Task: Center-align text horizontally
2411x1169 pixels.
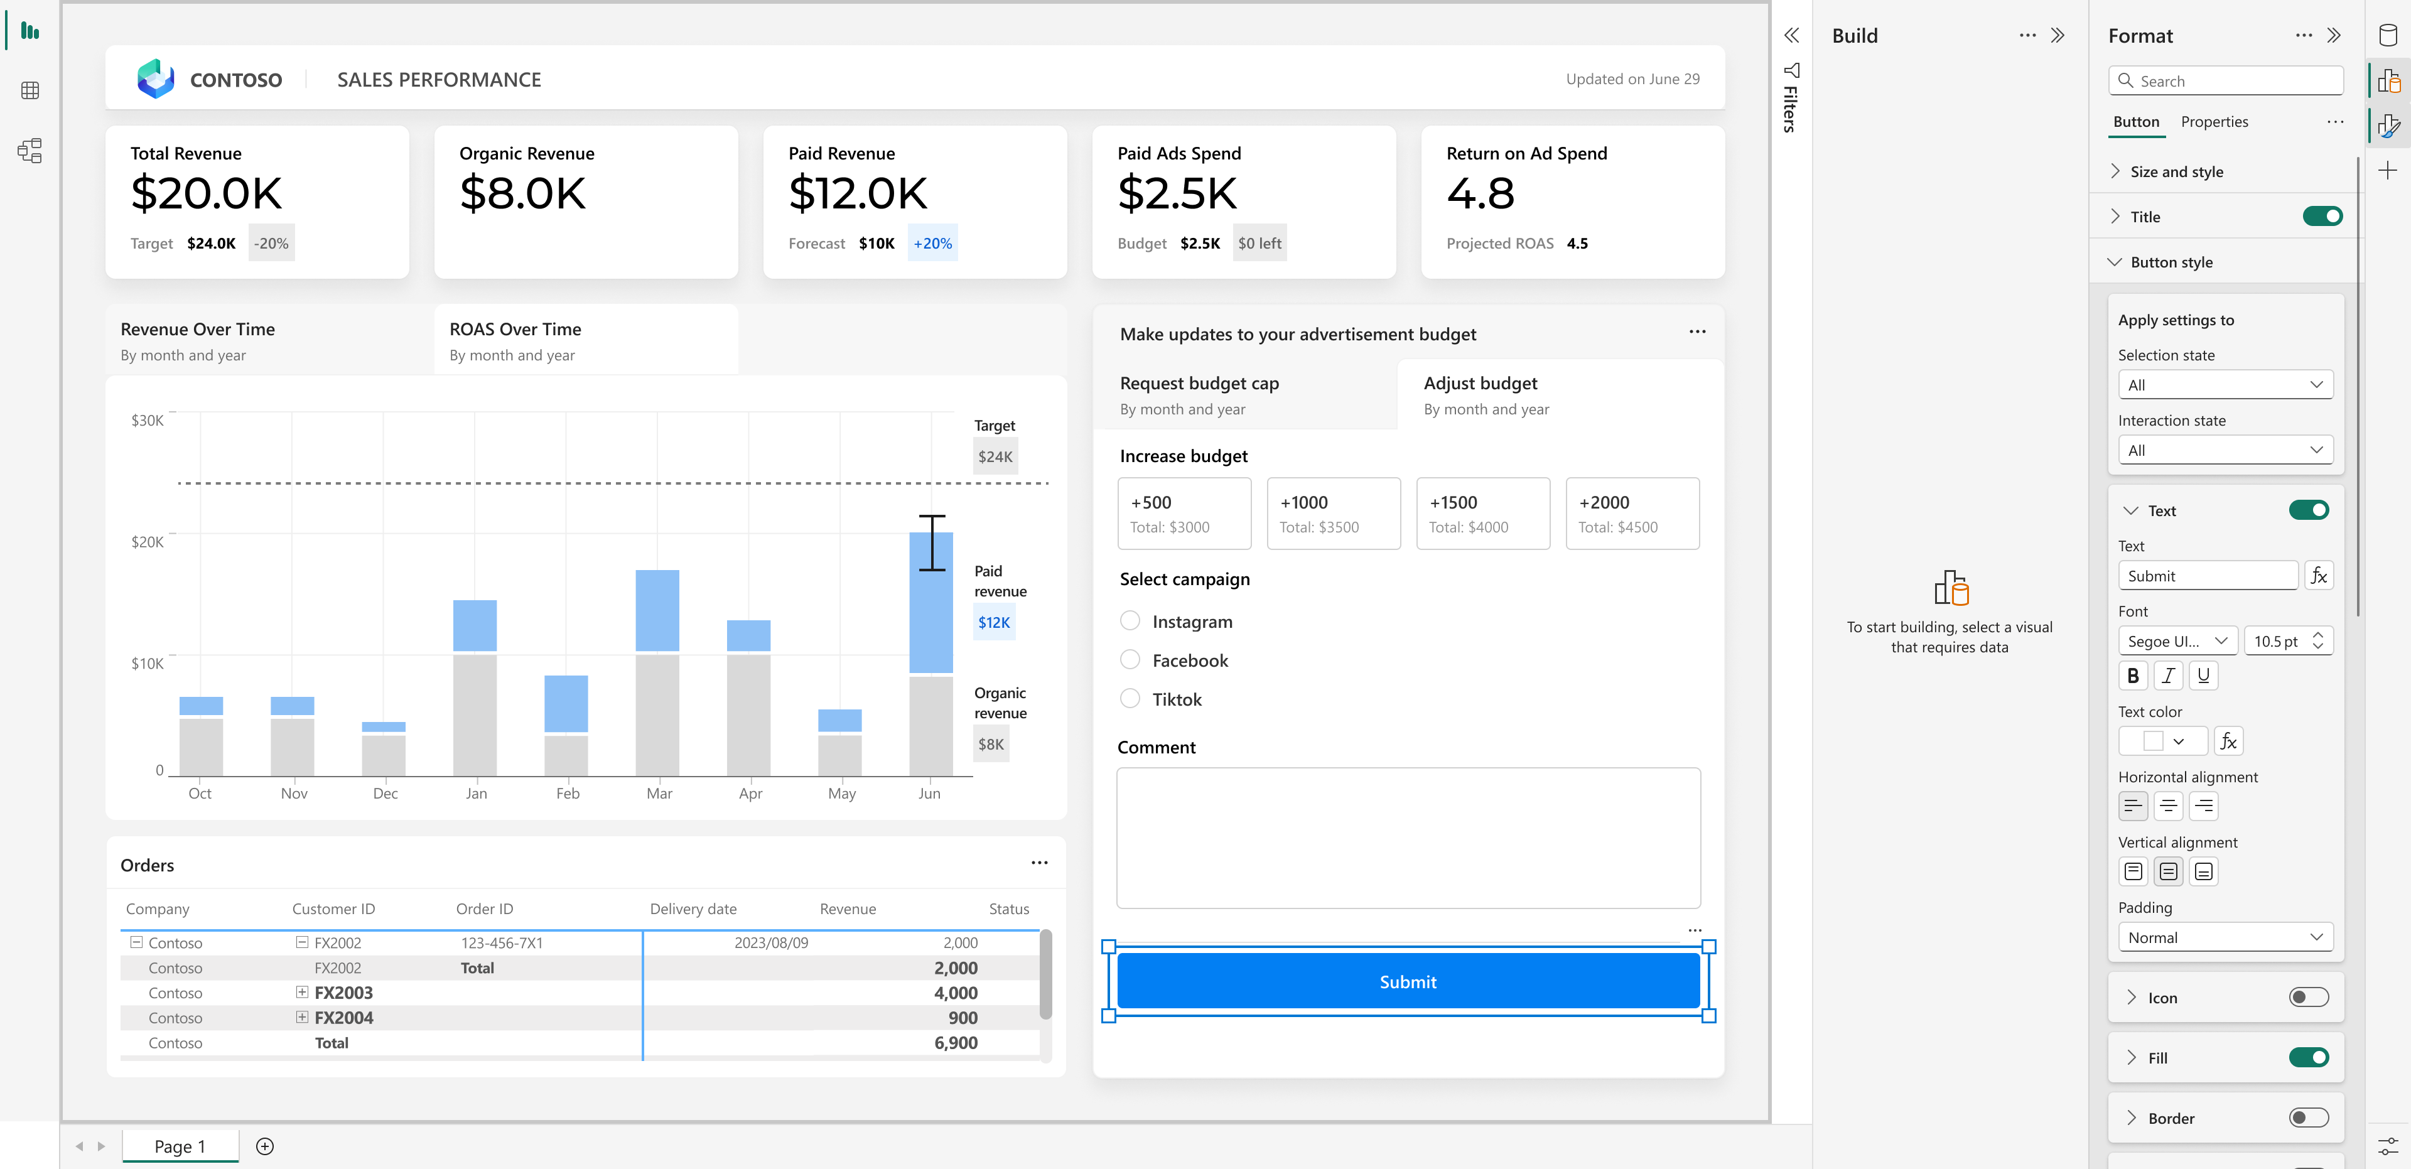Action: [2167, 806]
